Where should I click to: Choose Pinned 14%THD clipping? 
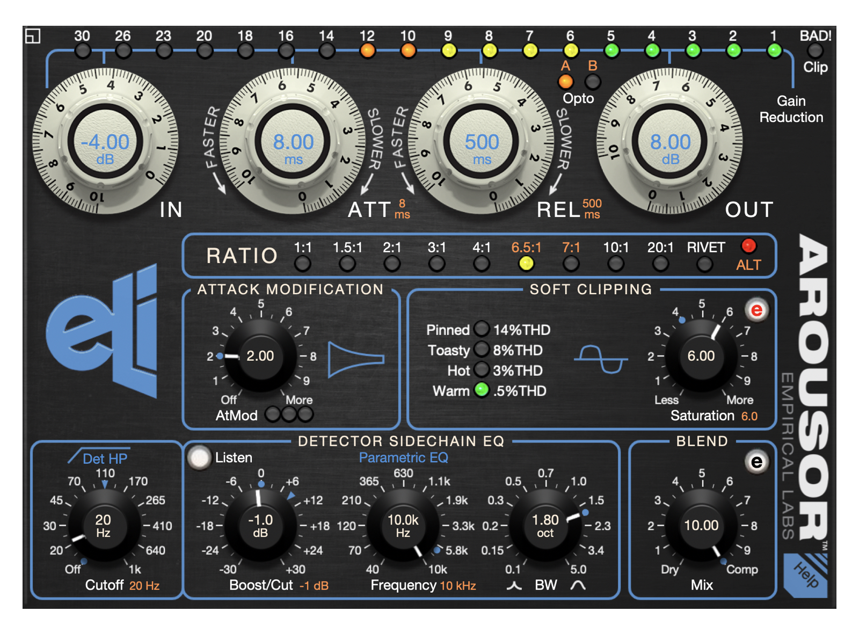(482, 329)
